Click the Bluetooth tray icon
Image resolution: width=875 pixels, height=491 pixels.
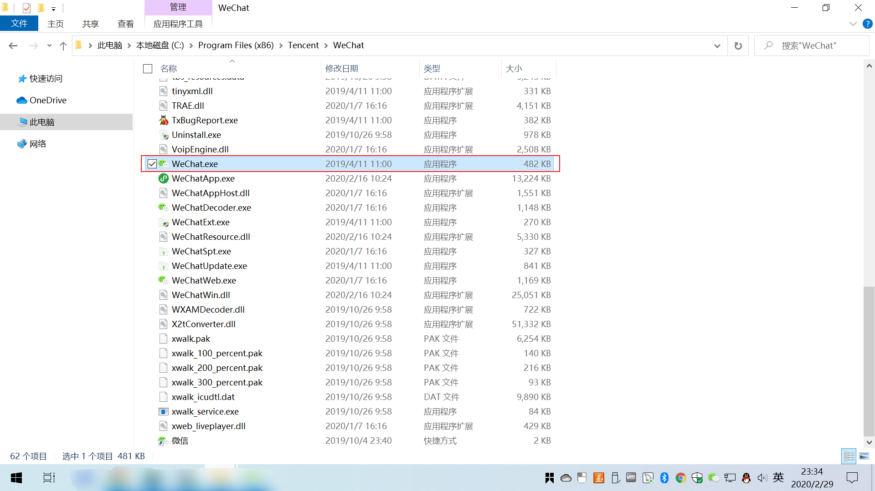coord(664,478)
